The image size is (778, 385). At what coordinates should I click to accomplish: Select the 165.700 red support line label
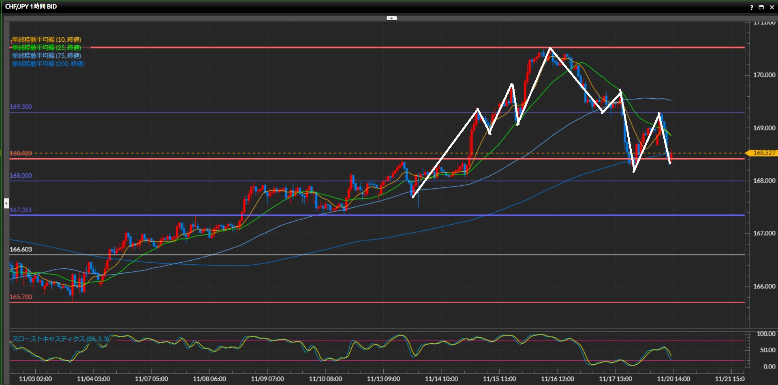coord(21,297)
